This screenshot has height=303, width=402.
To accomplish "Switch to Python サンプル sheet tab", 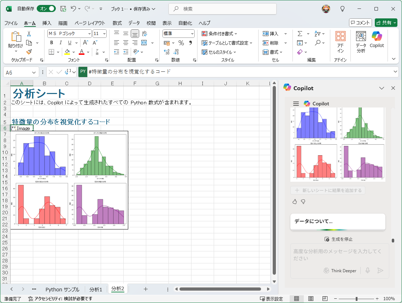I will (62, 290).
